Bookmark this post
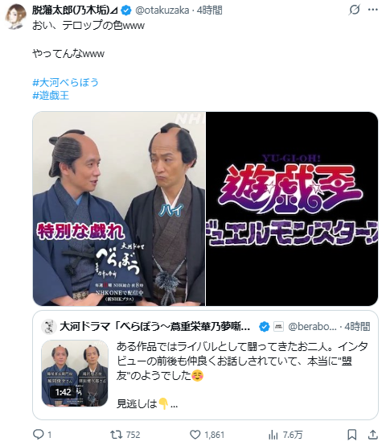Viewport: 386px width, 446px height. [x=352, y=435]
